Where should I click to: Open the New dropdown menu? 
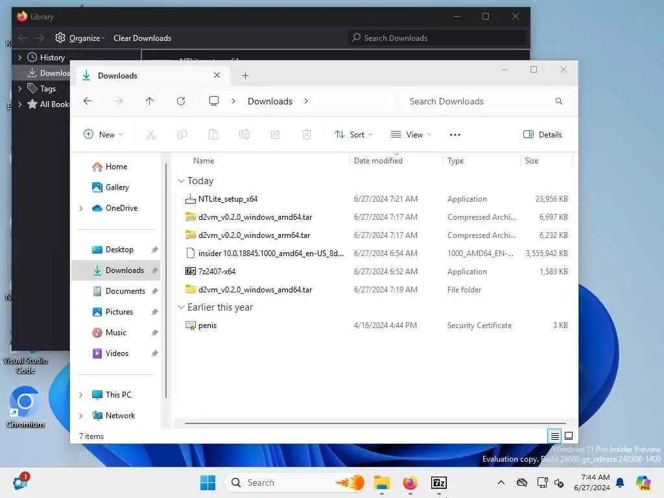[x=103, y=135]
